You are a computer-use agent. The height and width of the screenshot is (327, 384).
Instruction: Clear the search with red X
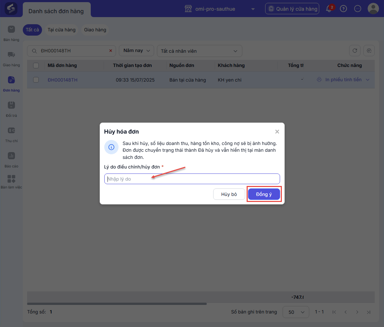(111, 51)
